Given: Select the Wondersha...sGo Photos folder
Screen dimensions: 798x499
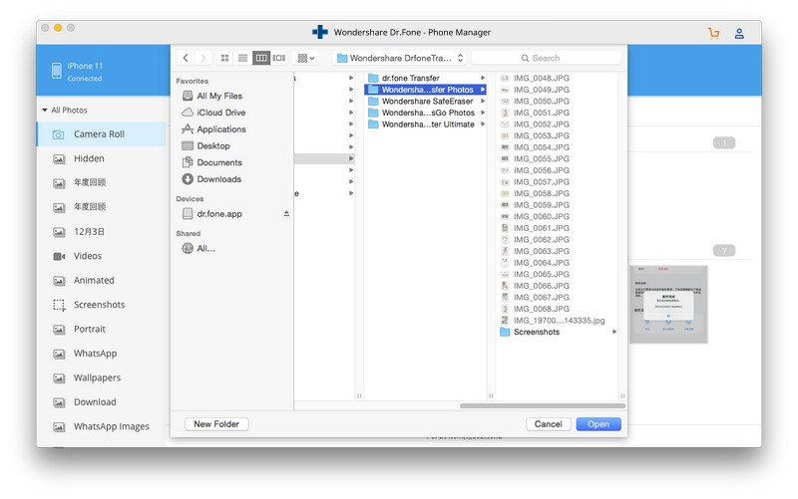Looking at the screenshot, I should (426, 113).
